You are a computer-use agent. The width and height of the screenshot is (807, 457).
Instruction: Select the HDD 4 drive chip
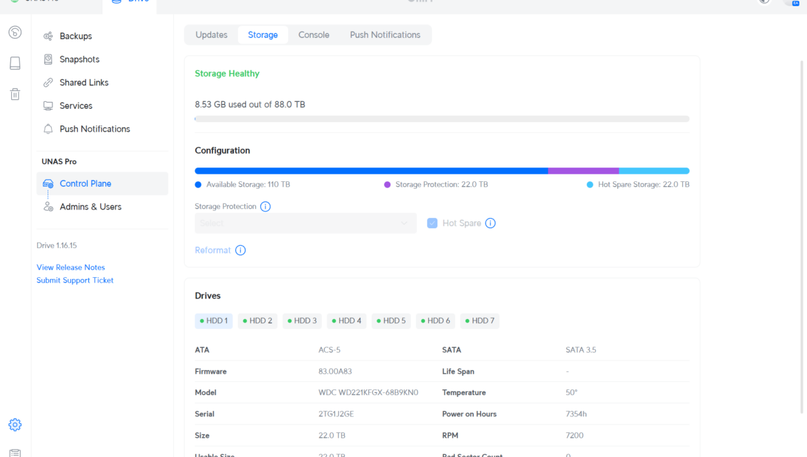pos(347,321)
